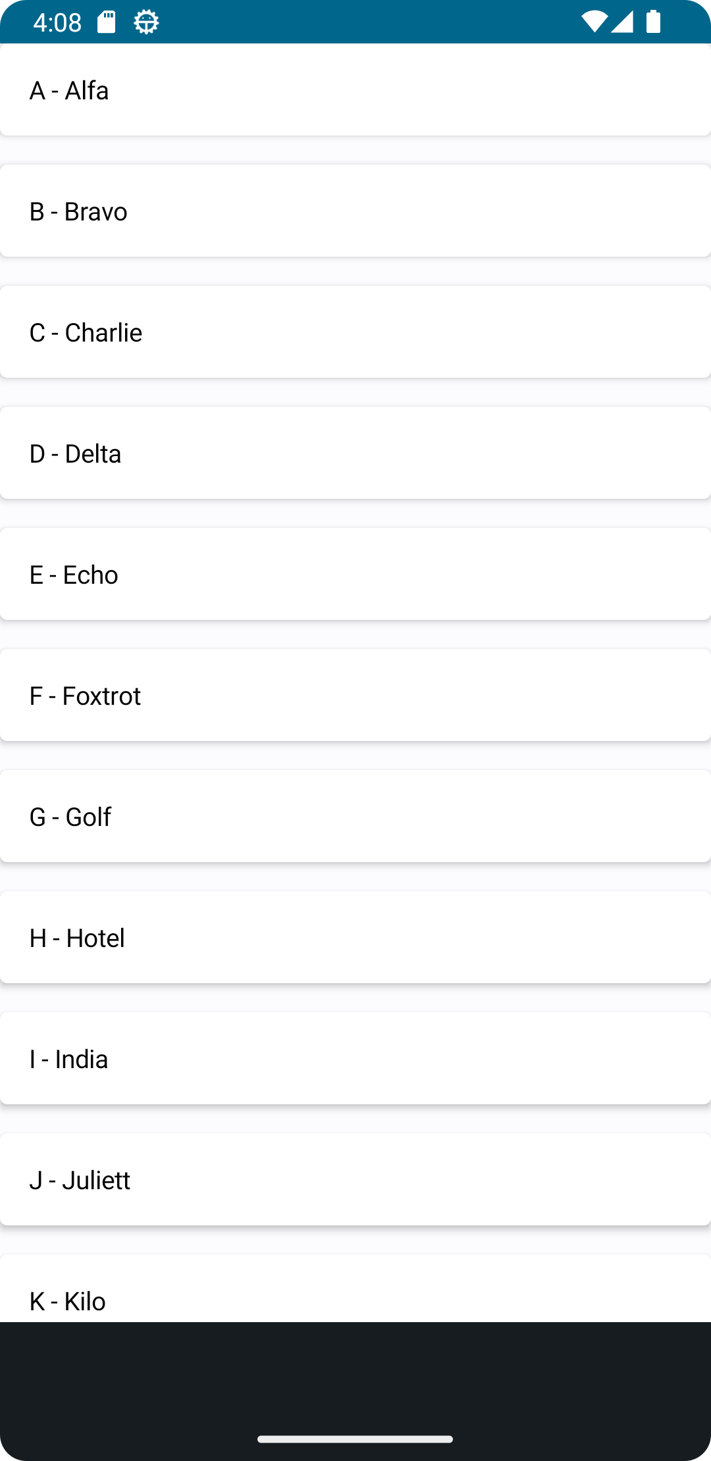Tap the K - Kilo item
The height and width of the screenshot is (1461, 711).
click(x=355, y=1290)
